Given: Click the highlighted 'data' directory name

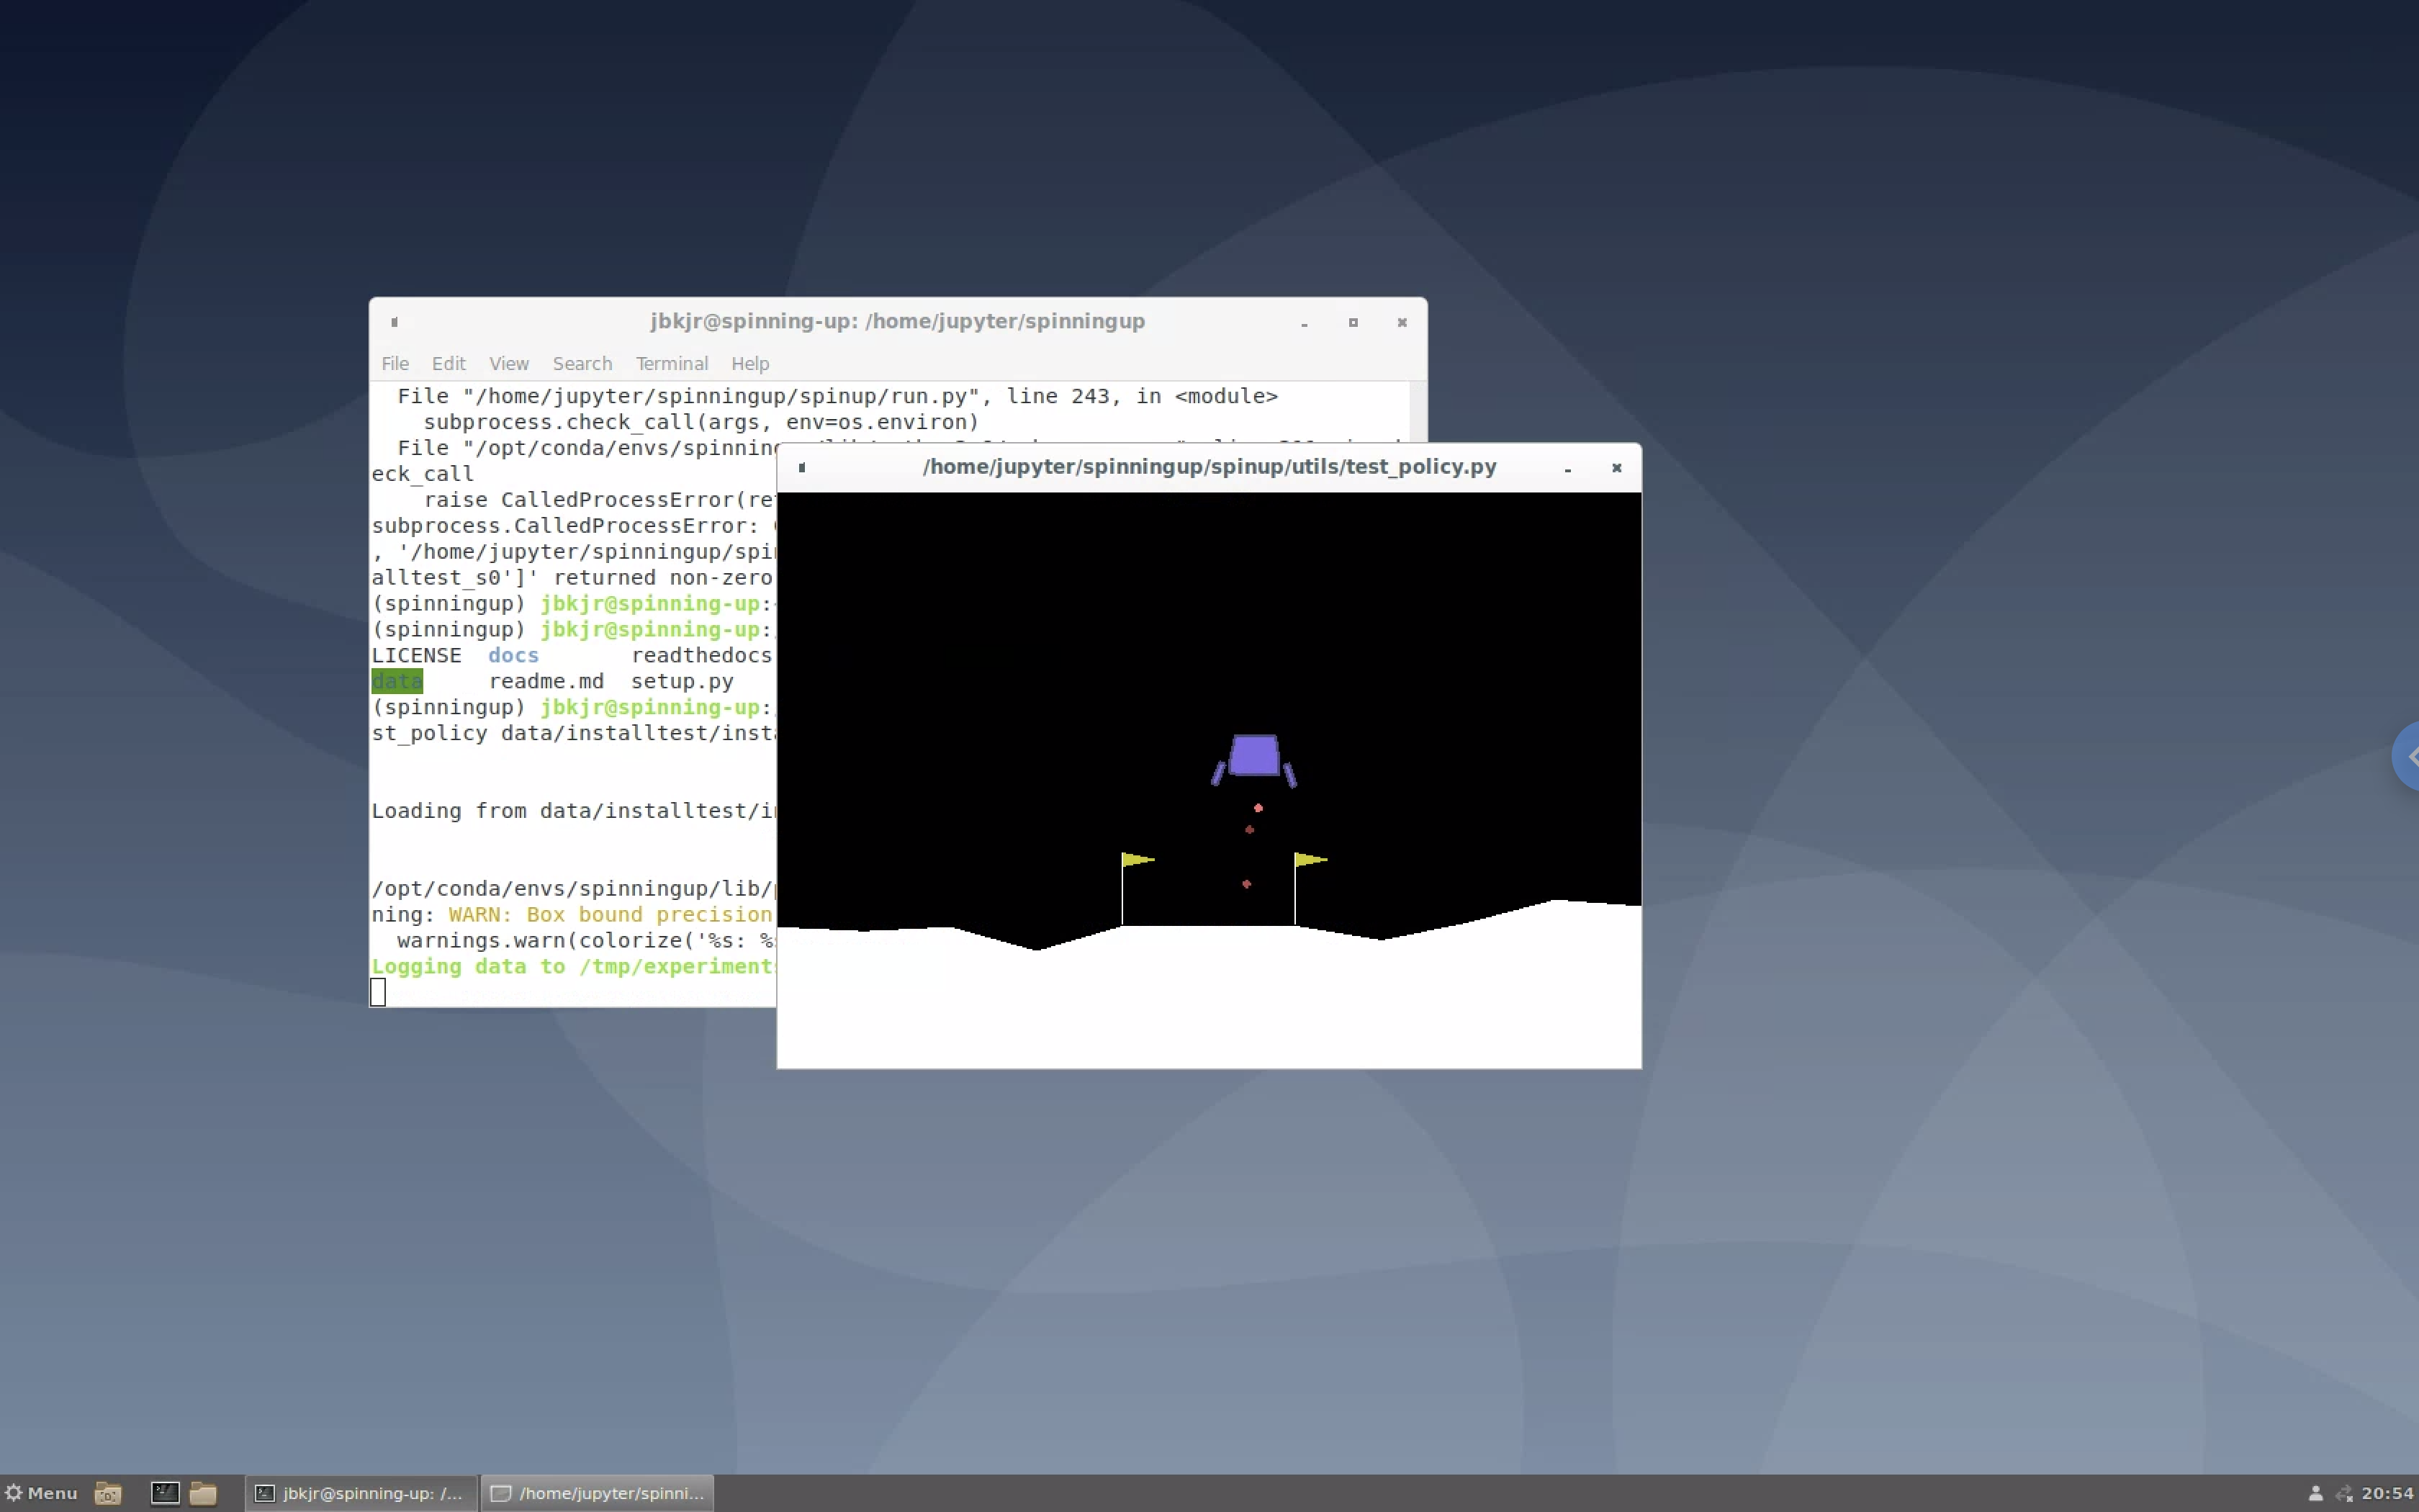Looking at the screenshot, I should pos(397,681).
